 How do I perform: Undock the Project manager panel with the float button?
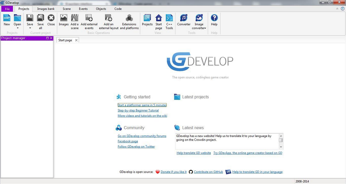(x=47, y=38)
